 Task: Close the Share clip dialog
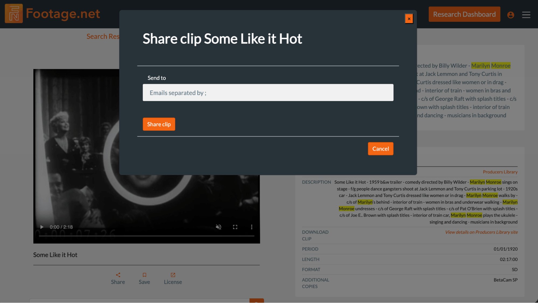point(409,19)
